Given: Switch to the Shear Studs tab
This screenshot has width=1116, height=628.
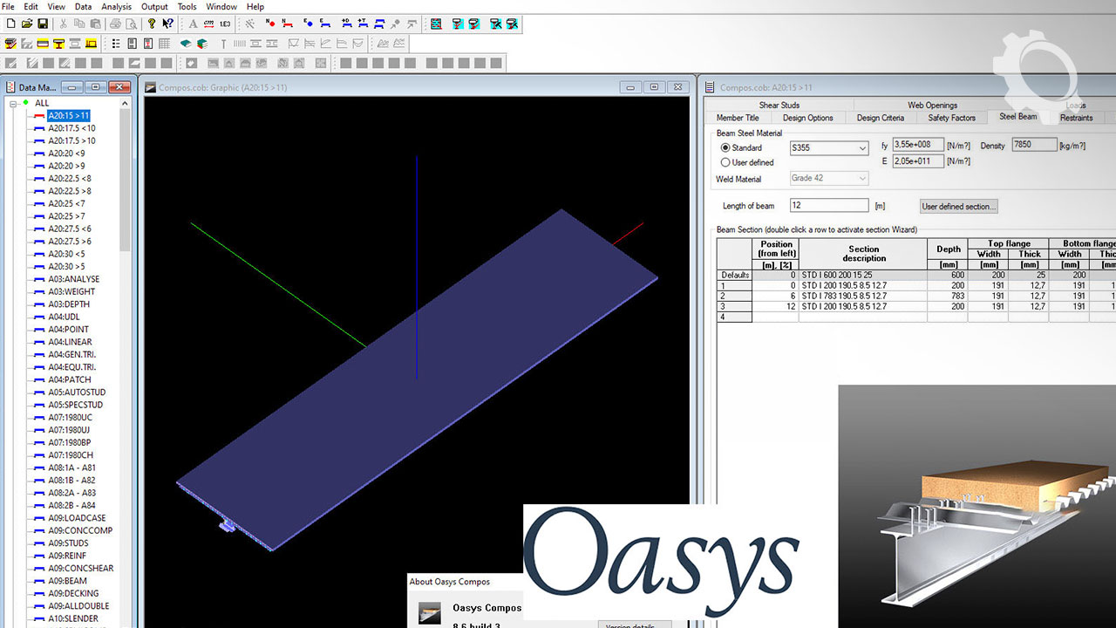Looking at the screenshot, I should click(779, 106).
